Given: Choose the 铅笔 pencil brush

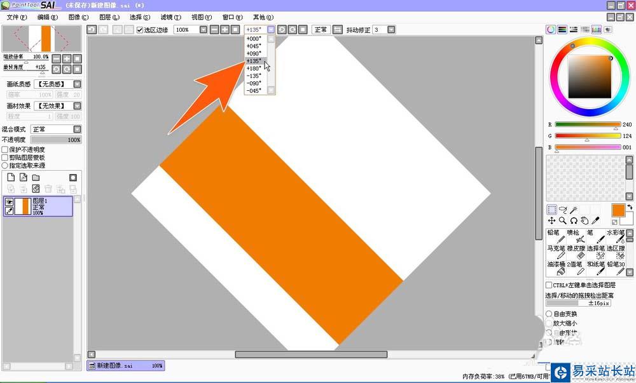Looking at the screenshot, I should (x=556, y=236).
